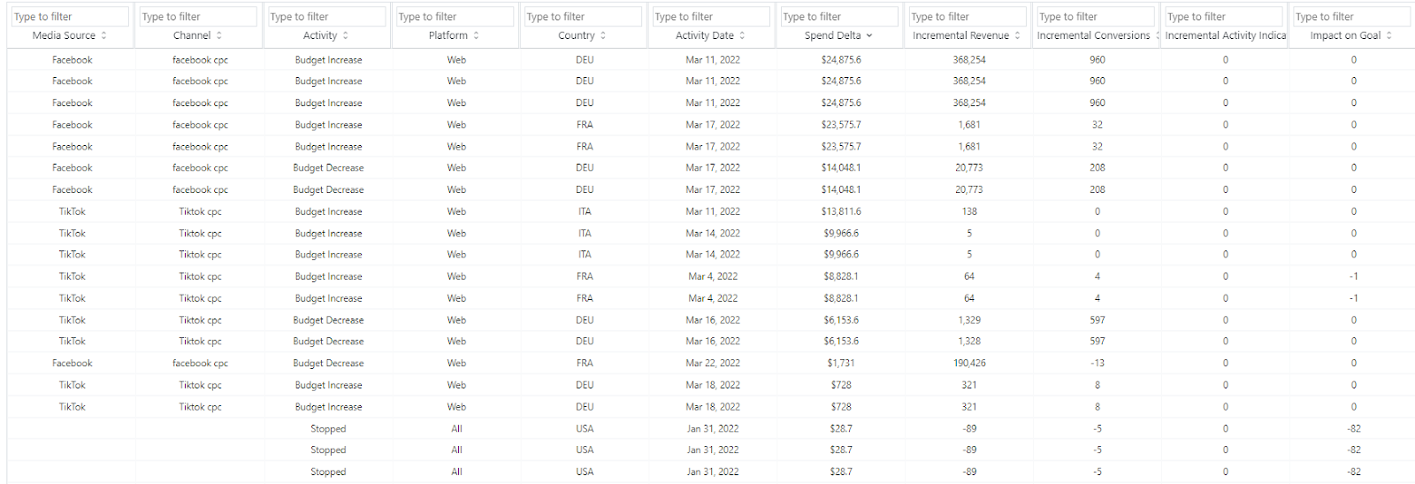Click the Activity filter text box
The image size is (1415, 484).
(x=327, y=17)
